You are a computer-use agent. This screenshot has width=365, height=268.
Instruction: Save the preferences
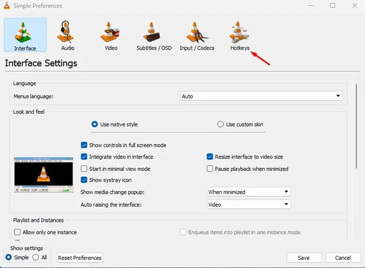pyautogui.click(x=304, y=258)
